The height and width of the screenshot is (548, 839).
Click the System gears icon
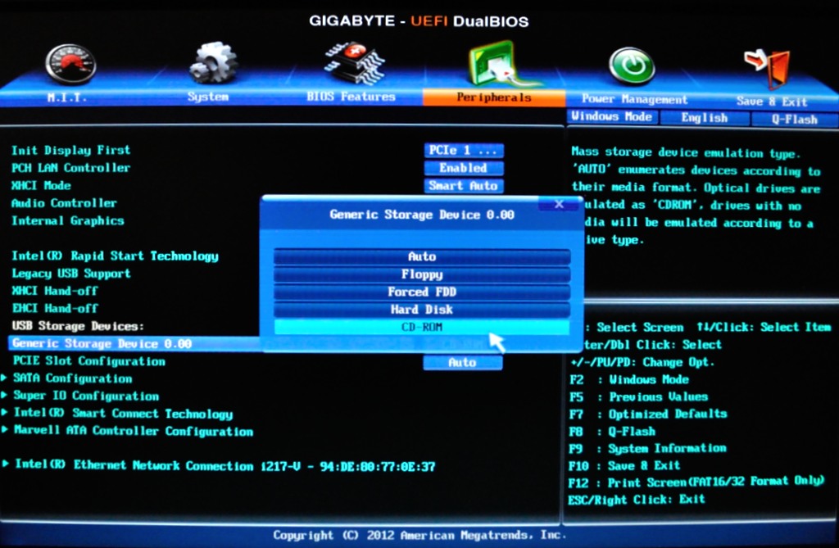[213, 63]
